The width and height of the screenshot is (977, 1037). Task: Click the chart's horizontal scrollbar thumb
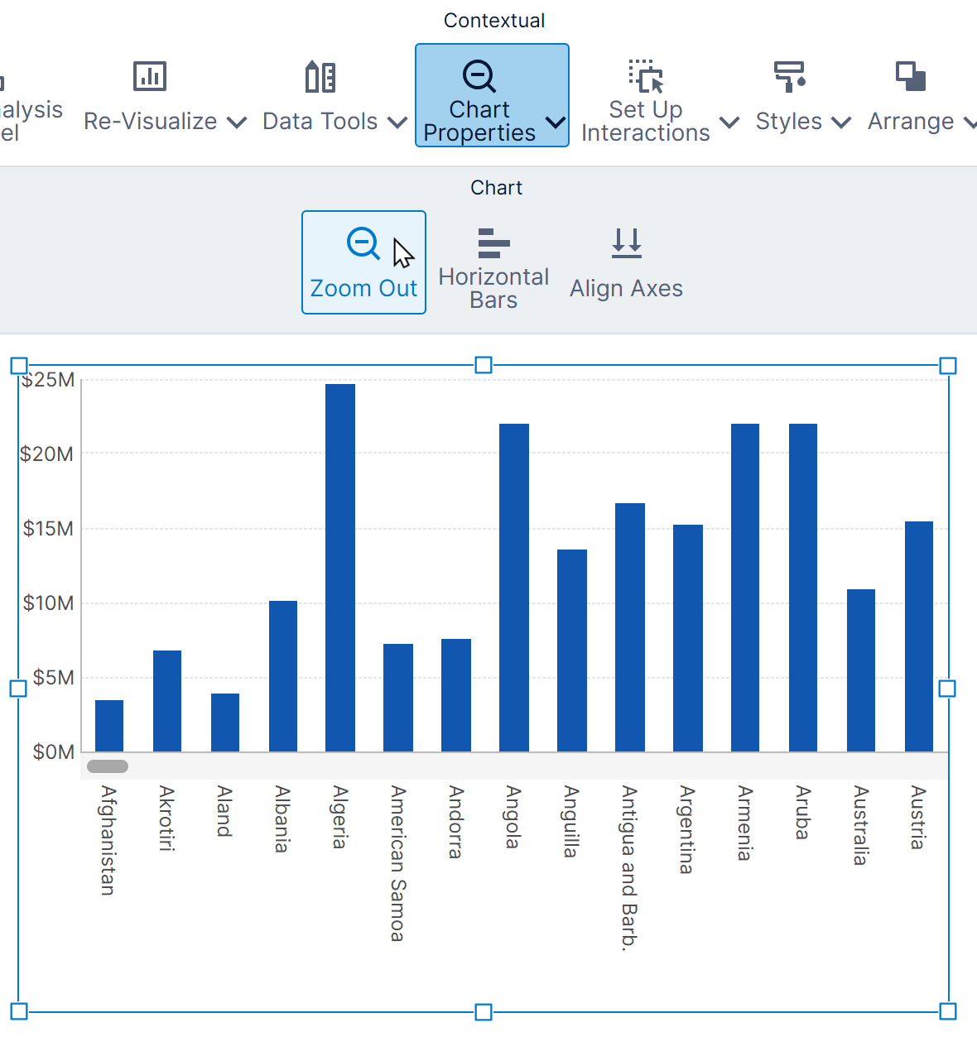[108, 766]
